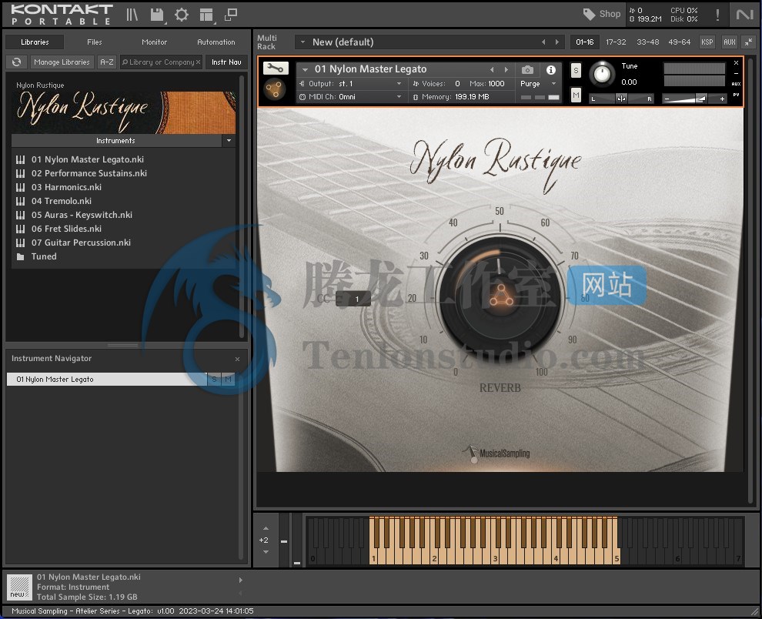Open the Instruments dropdown in library
The height and width of the screenshot is (619, 762).
228,141
